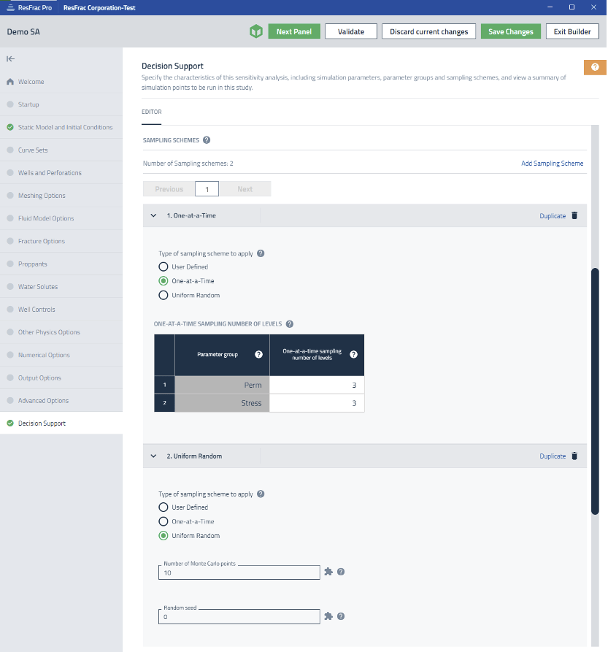Select One-at-a-Time radio in scheme 1
This screenshot has width=608, height=652.
pyautogui.click(x=163, y=280)
